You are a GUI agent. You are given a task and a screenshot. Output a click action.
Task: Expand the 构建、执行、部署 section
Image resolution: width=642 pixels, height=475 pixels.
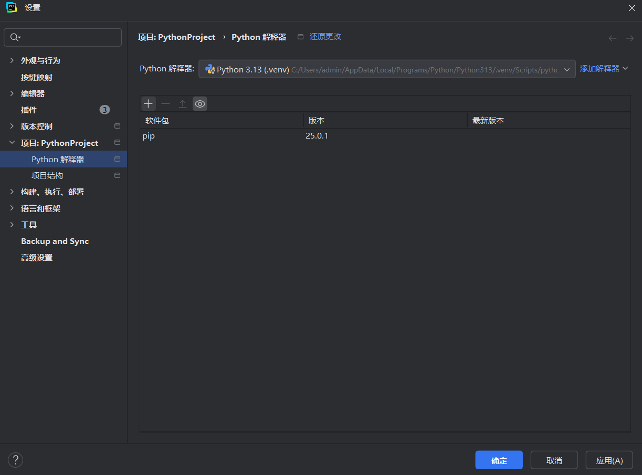pyautogui.click(x=12, y=192)
